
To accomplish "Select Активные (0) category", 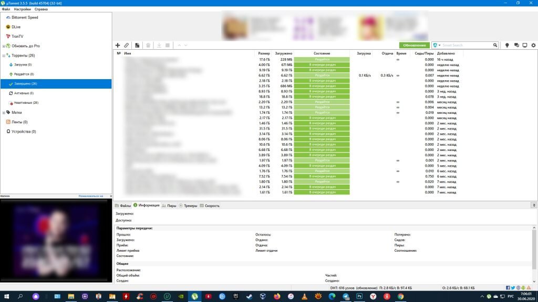I will [x=24, y=93].
